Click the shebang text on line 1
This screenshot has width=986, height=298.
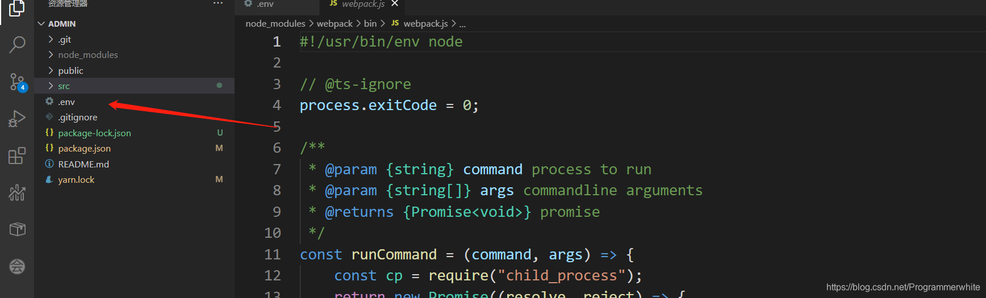pyautogui.click(x=381, y=41)
